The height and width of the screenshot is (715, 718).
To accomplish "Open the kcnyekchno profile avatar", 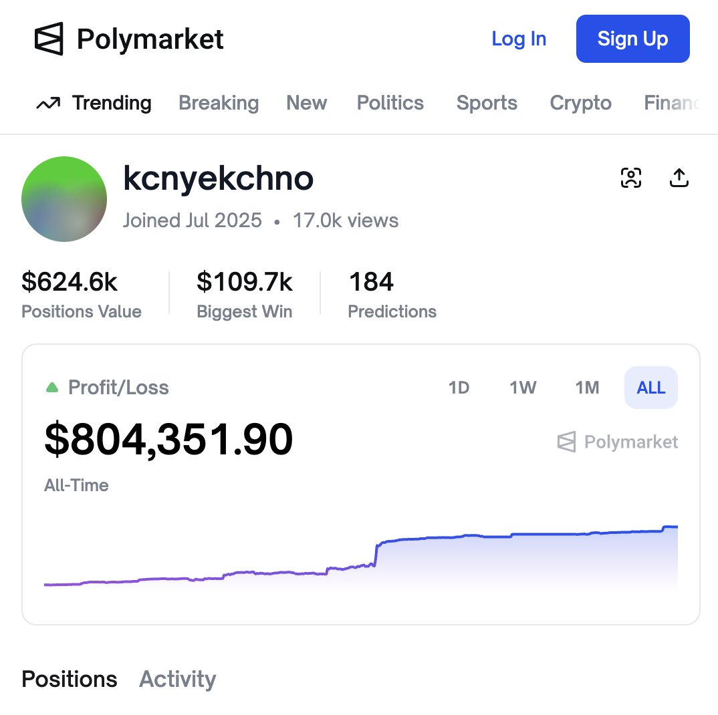I will pyautogui.click(x=64, y=199).
